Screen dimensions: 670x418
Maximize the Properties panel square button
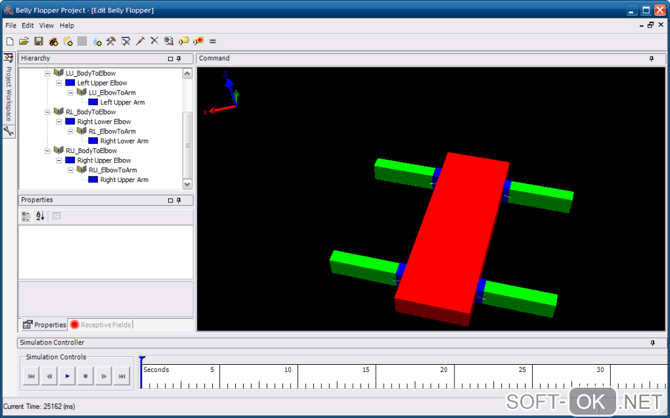coord(171,200)
